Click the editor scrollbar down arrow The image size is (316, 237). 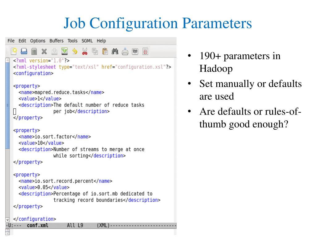click(7, 220)
